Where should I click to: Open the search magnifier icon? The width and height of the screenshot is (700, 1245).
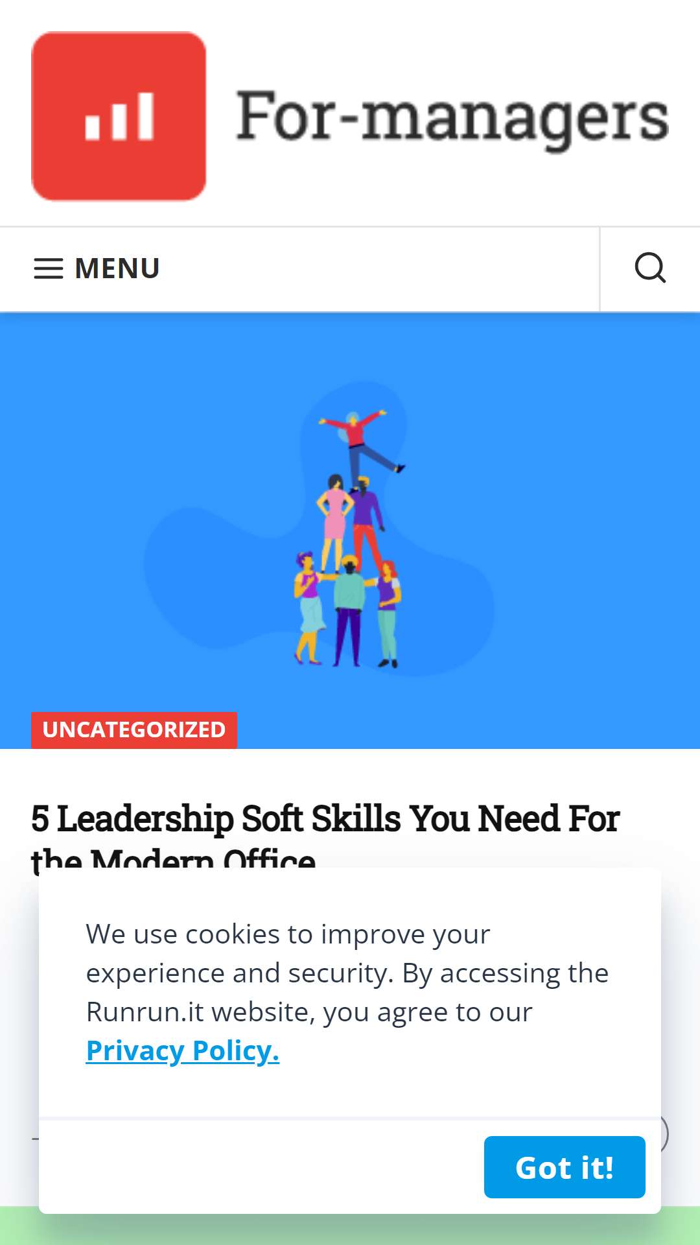coord(650,268)
